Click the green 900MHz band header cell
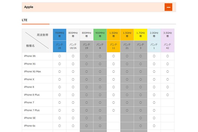This screenshot has width=198, height=132. point(100,35)
